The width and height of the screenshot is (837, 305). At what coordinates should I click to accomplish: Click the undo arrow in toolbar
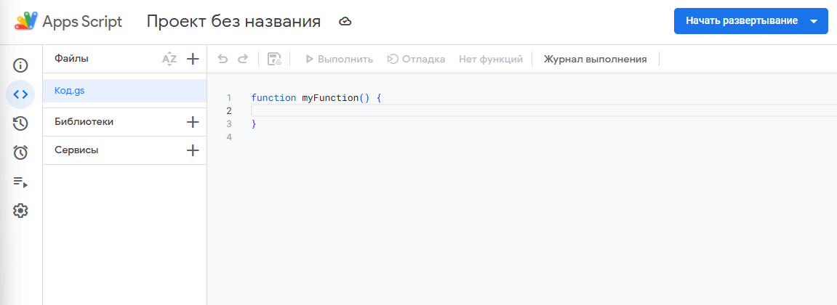223,59
